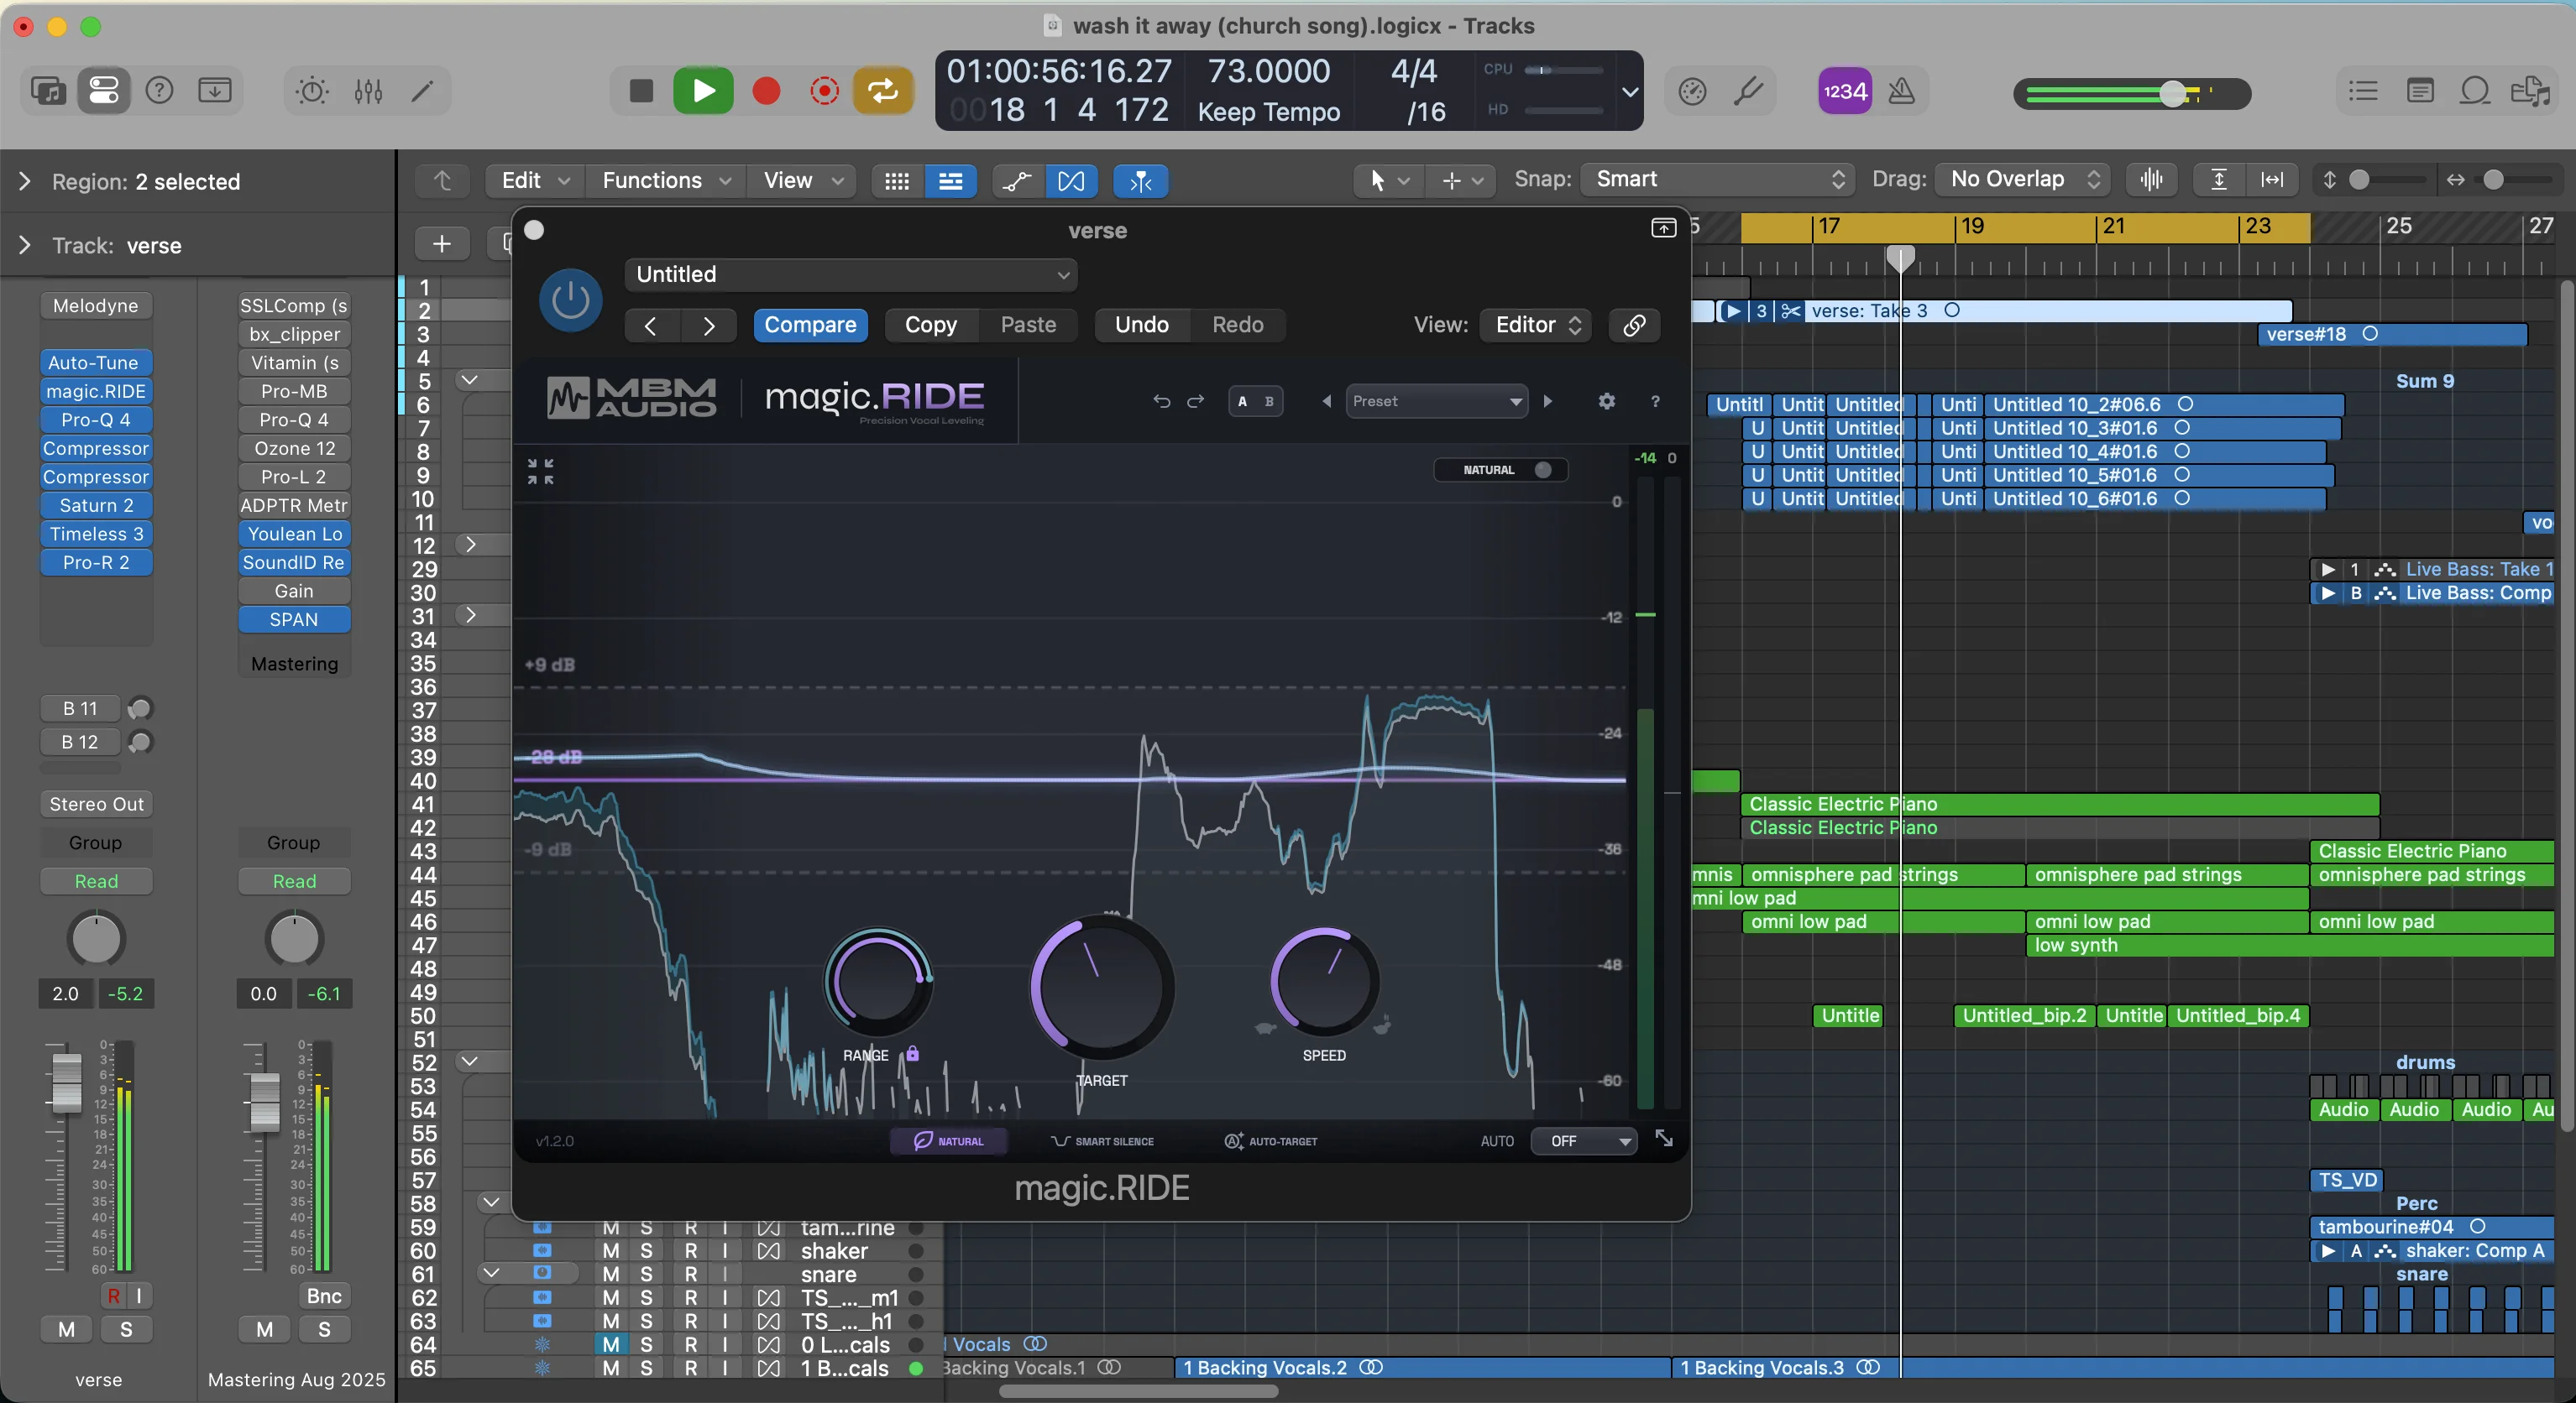Click the metronome icon in the control bar
The image size is (2576, 1403).
click(1902, 91)
